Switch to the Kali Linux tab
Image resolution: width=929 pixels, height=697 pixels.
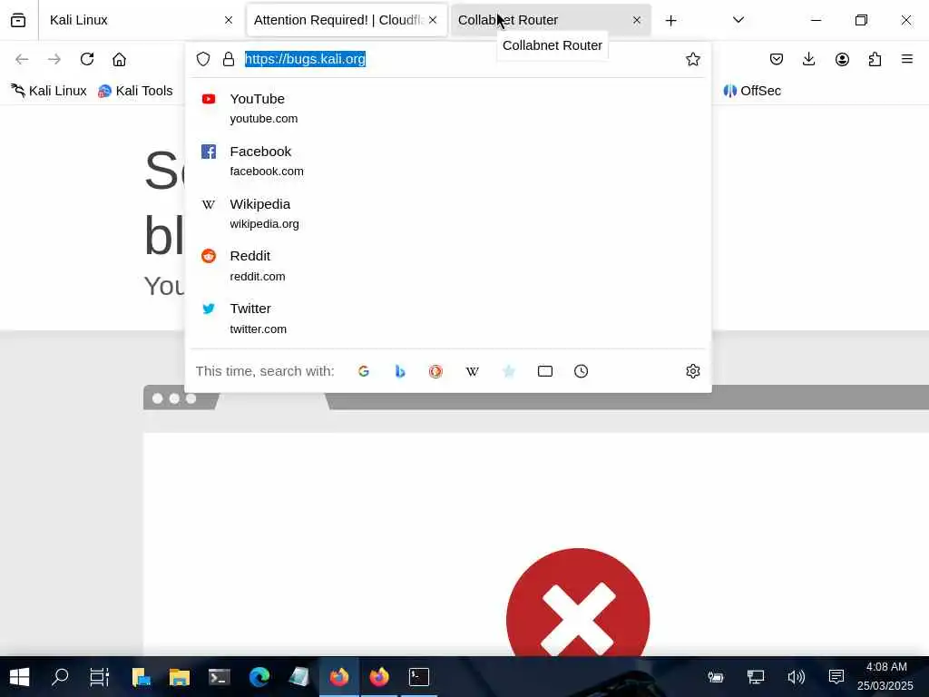coord(140,20)
